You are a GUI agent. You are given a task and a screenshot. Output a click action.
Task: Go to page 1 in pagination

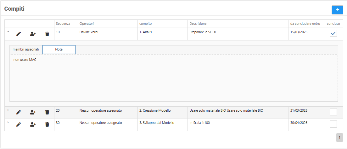pos(339,137)
